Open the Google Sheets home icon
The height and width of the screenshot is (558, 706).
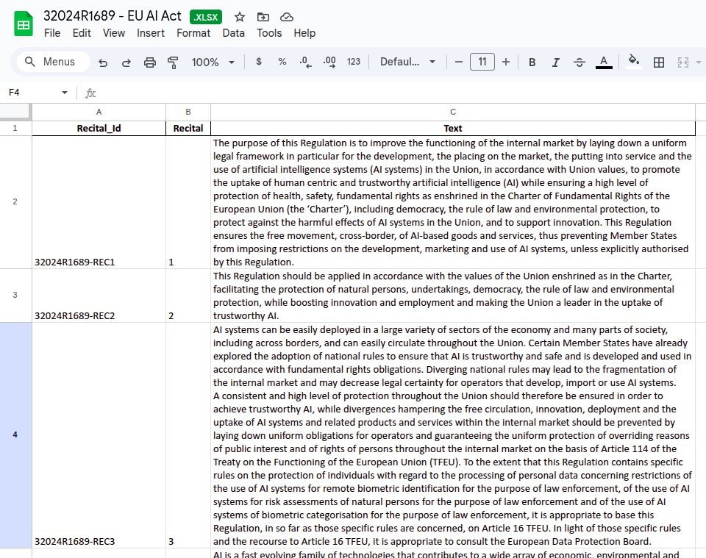[24, 24]
